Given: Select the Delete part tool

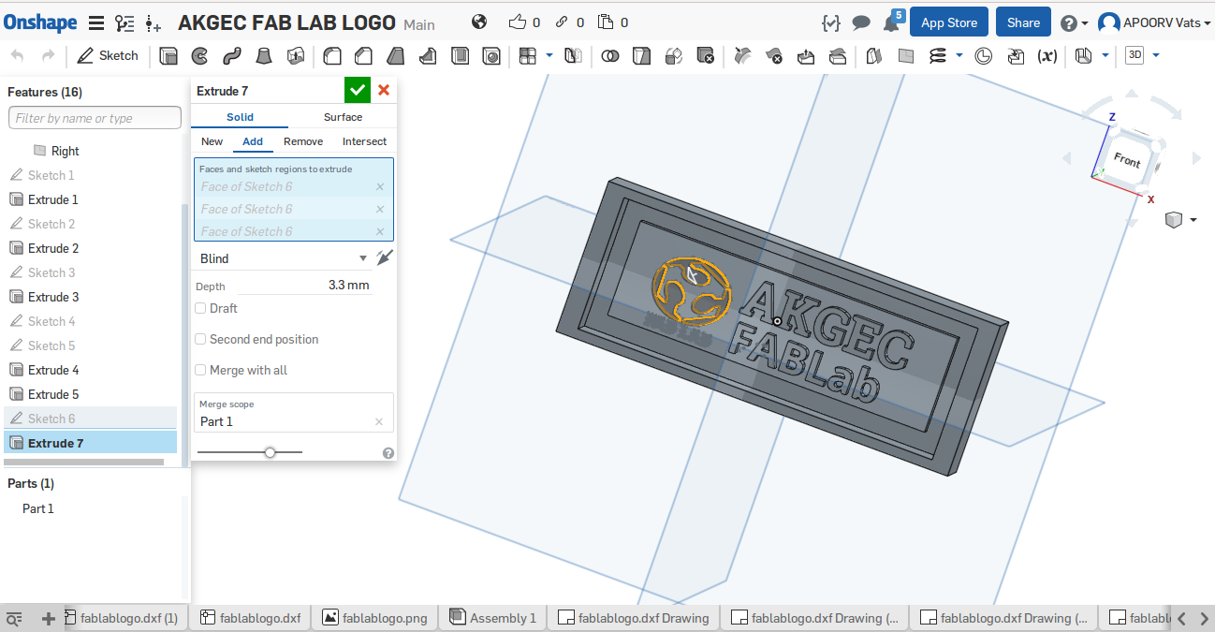Looking at the screenshot, I should click(x=706, y=56).
